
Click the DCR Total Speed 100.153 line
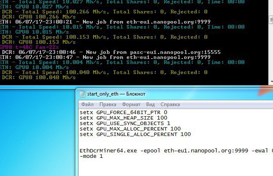pyautogui.click(x=104, y=37)
